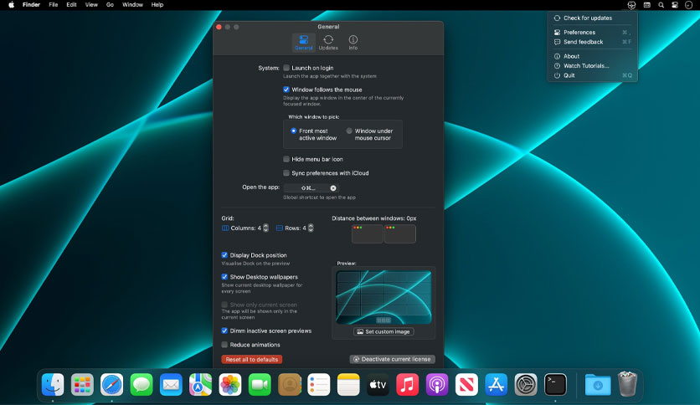Enable Reduce animations checkbox
700x405 pixels.
coord(224,345)
